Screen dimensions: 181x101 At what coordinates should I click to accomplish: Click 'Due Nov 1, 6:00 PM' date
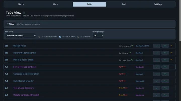coord(143,46)
